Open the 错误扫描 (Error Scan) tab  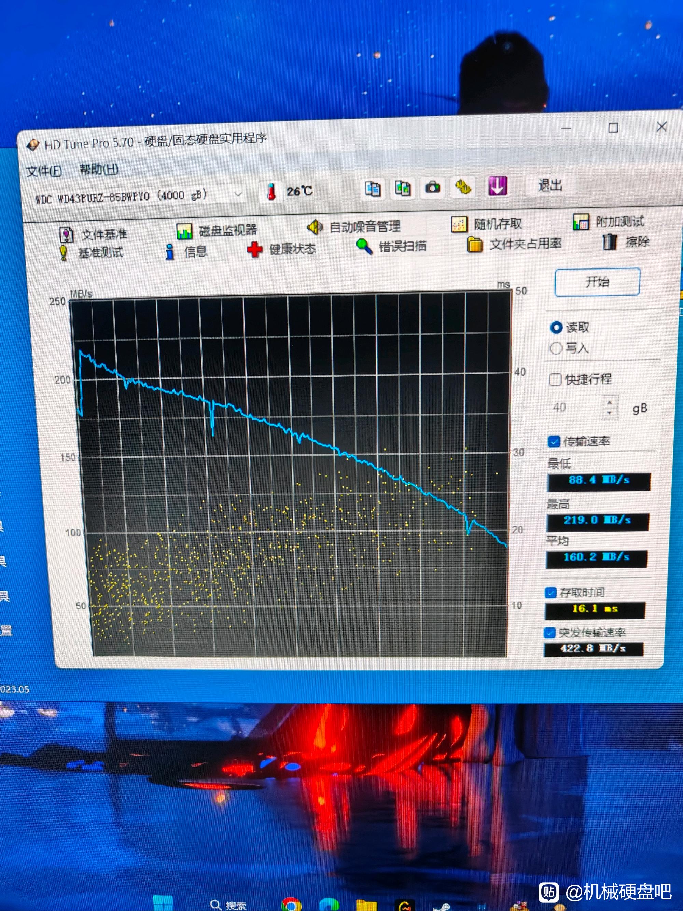tap(391, 246)
